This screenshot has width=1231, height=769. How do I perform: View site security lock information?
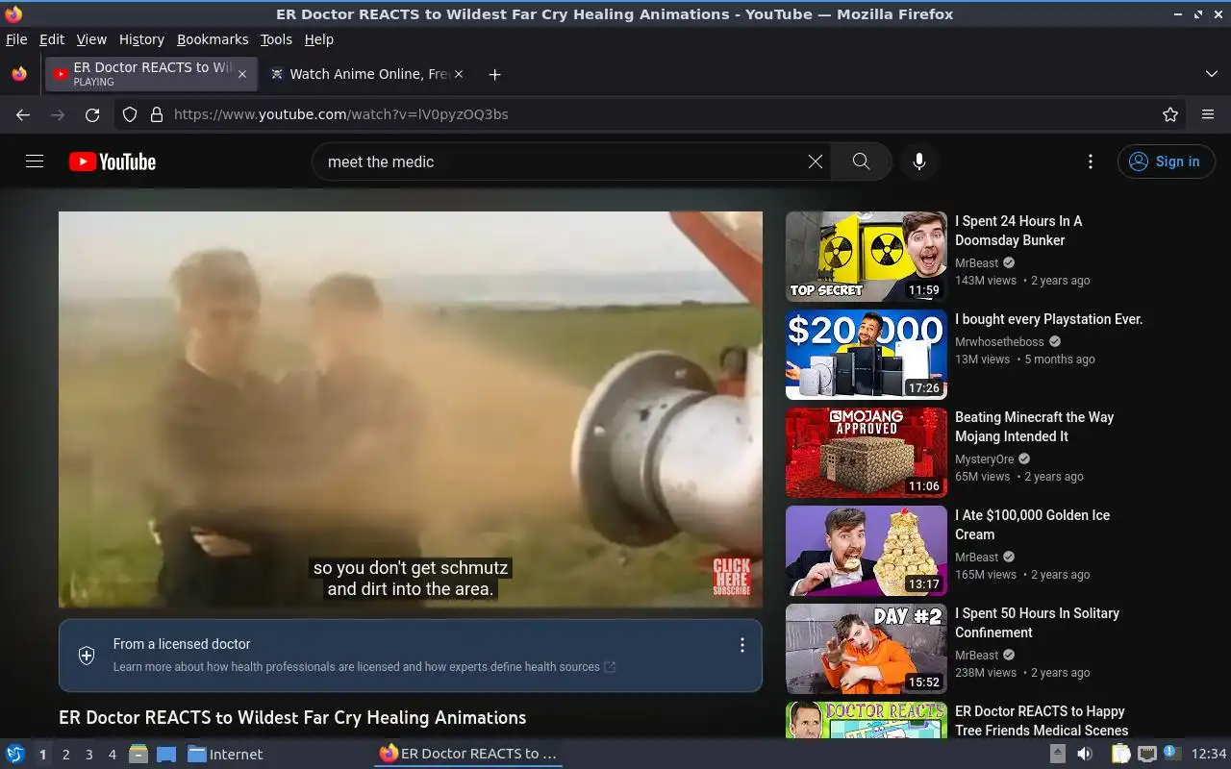[157, 114]
